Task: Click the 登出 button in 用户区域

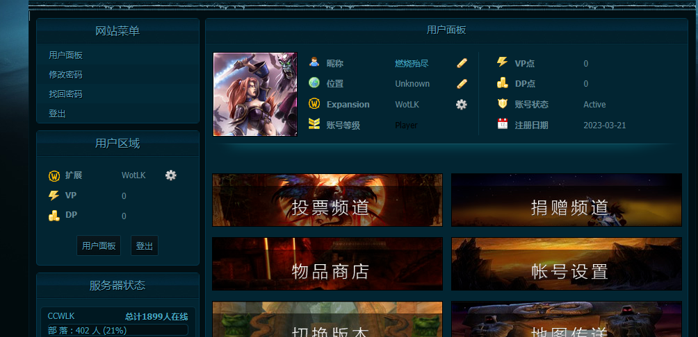Action: click(x=144, y=245)
